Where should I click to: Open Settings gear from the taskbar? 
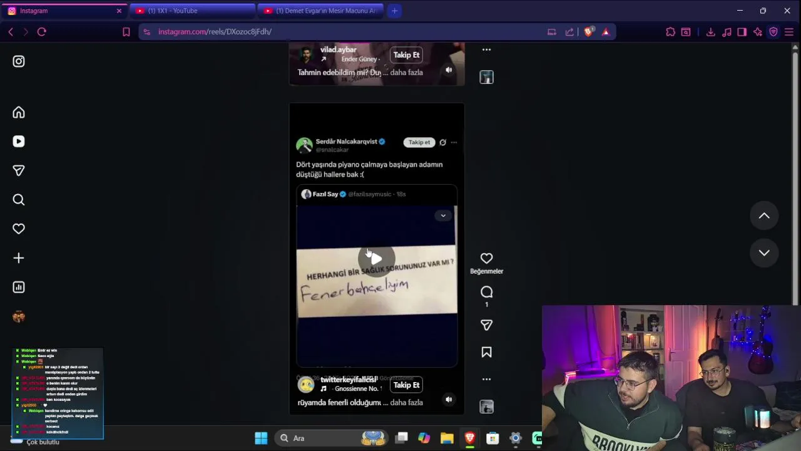(x=515, y=438)
